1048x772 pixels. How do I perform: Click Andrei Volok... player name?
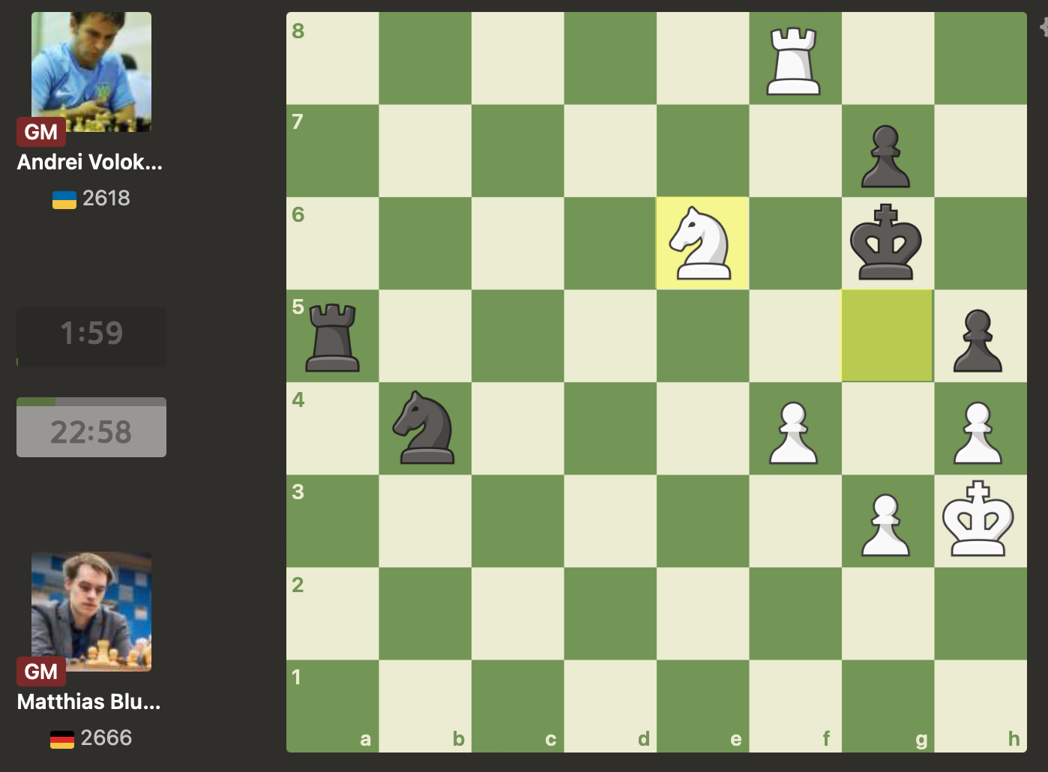[x=90, y=162]
